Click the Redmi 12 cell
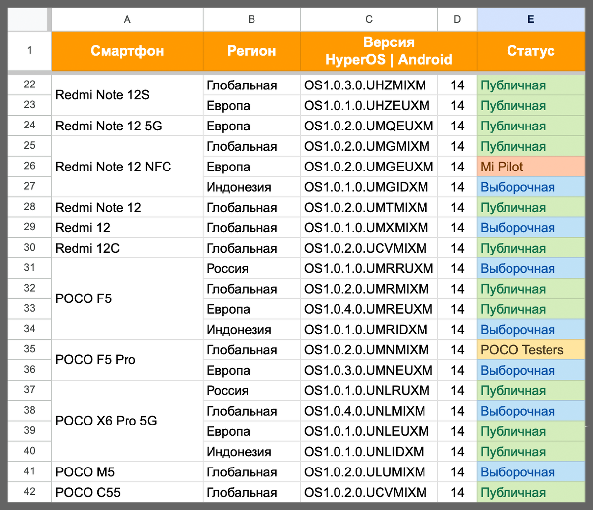This screenshot has width=593, height=510. pos(127,228)
